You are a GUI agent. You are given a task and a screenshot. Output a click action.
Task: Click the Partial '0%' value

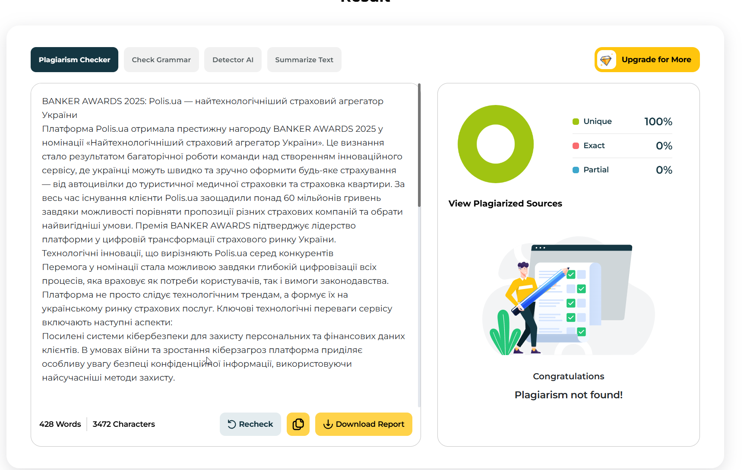[x=664, y=170]
